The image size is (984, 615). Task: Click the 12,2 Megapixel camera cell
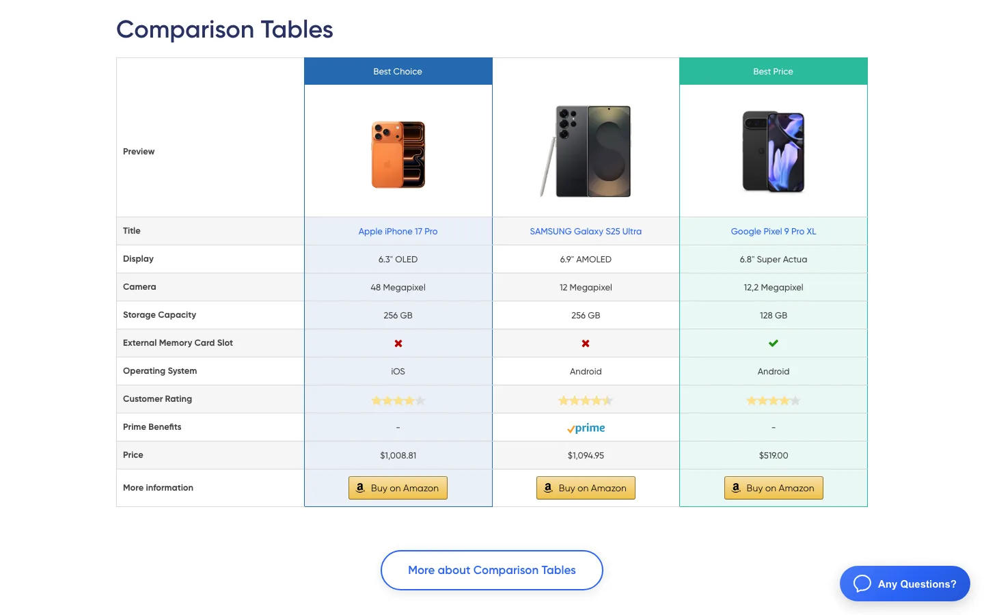pos(774,287)
